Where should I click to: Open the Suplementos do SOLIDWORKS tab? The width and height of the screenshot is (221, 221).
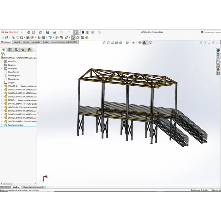(65, 42)
